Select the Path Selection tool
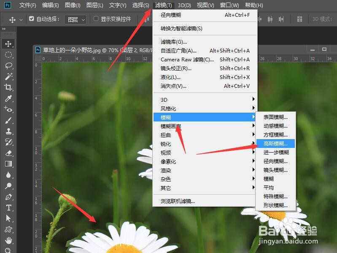Viewport: 337px width, 253px height. (x=8, y=219)
